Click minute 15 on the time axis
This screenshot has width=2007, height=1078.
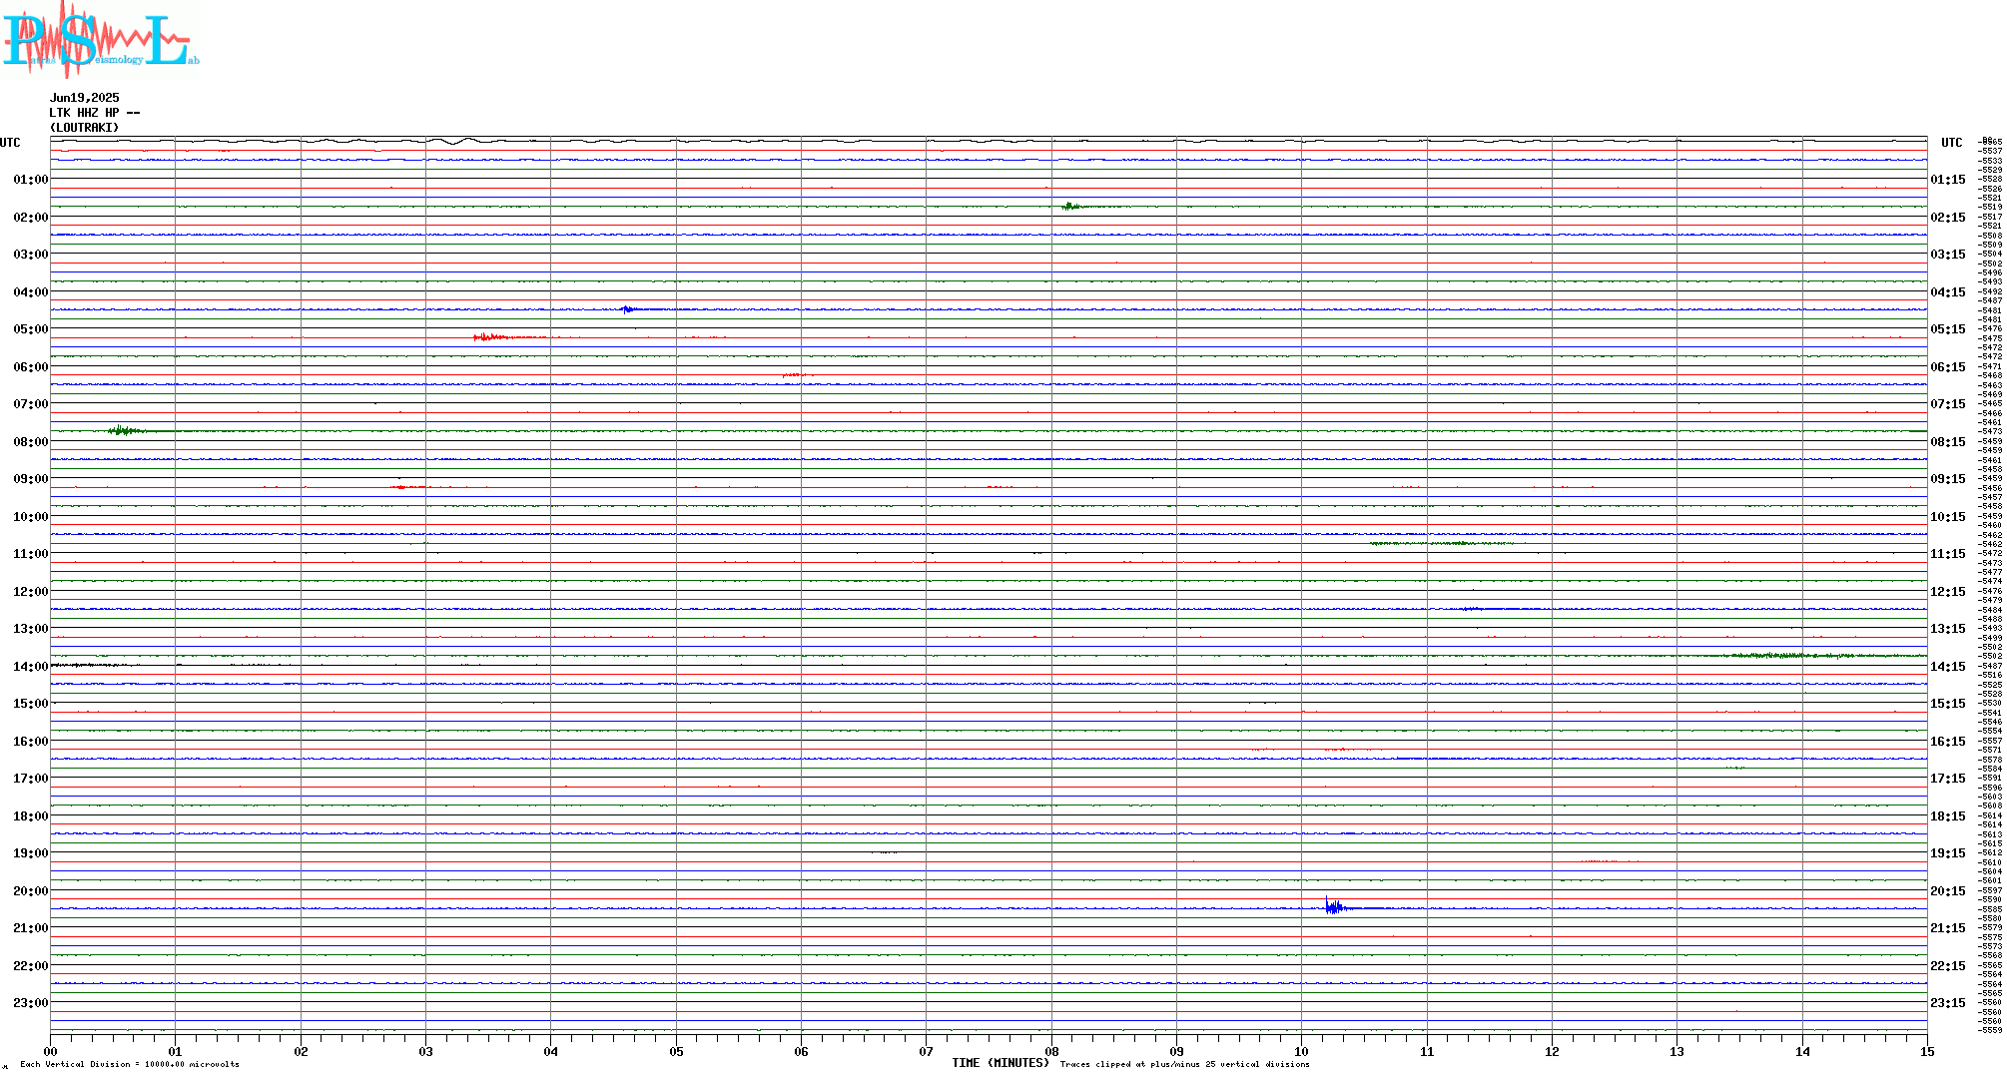point(1927,1051)
